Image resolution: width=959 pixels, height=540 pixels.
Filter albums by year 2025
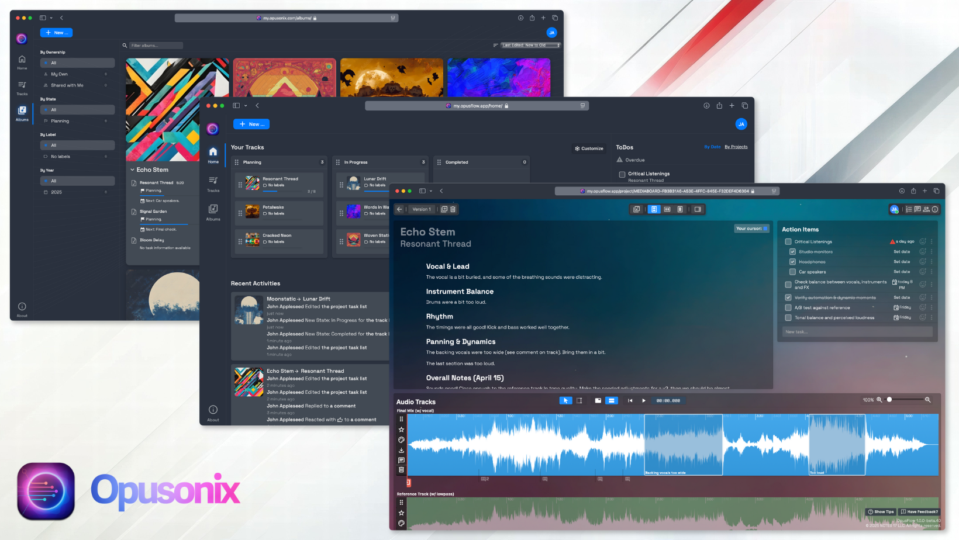coord(77,192)
